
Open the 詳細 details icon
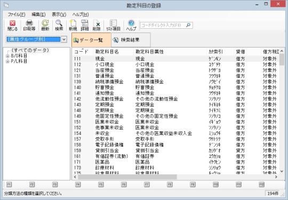point(85,26)
